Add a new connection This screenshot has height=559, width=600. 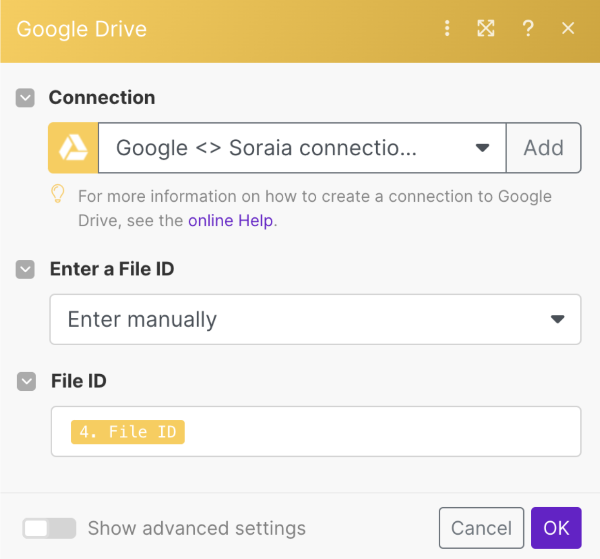[x=543, y=148]
